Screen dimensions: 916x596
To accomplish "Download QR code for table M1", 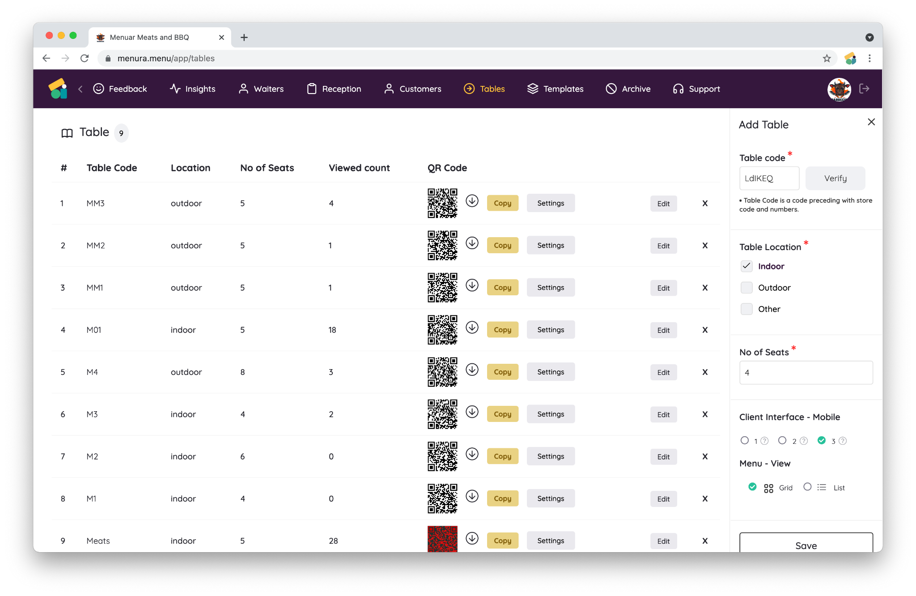I will click(472, 496).
